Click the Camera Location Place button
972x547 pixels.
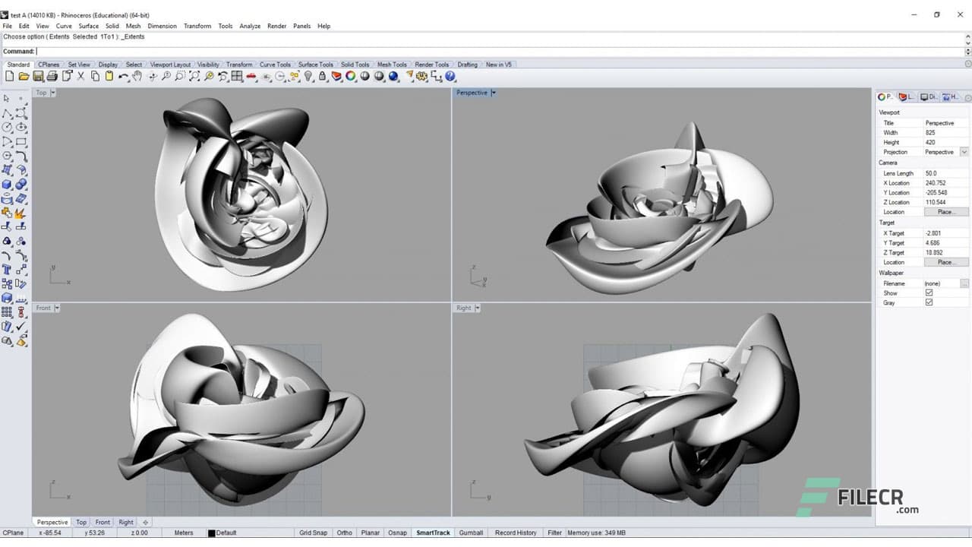point(945,212)
